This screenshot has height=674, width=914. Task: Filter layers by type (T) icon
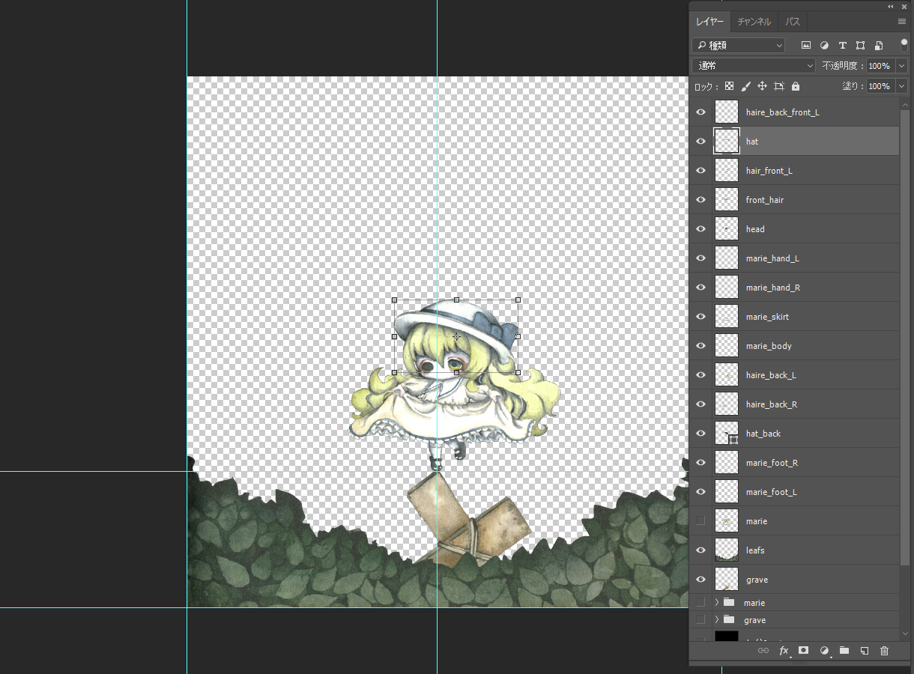tap(842, 45)
